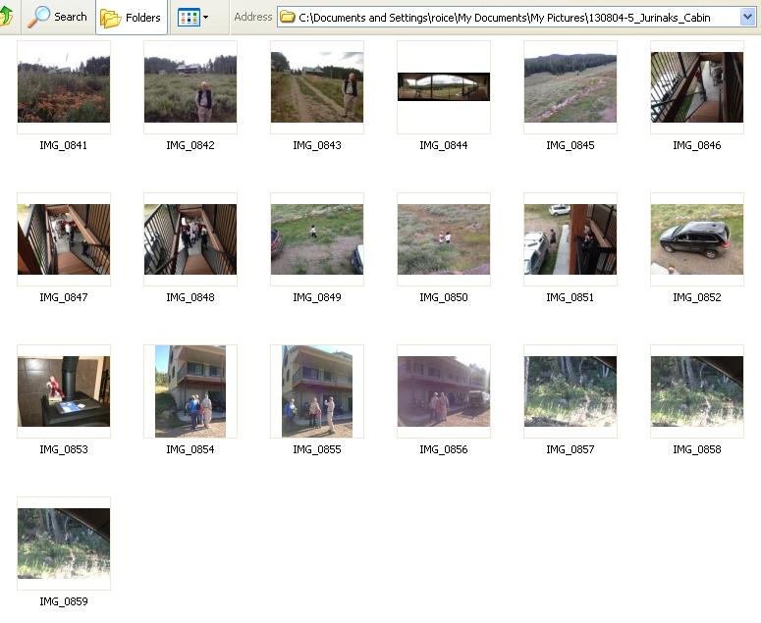Click the file name label IMG_0850
The height and width of the screenshot is (623, 761).
444,297
